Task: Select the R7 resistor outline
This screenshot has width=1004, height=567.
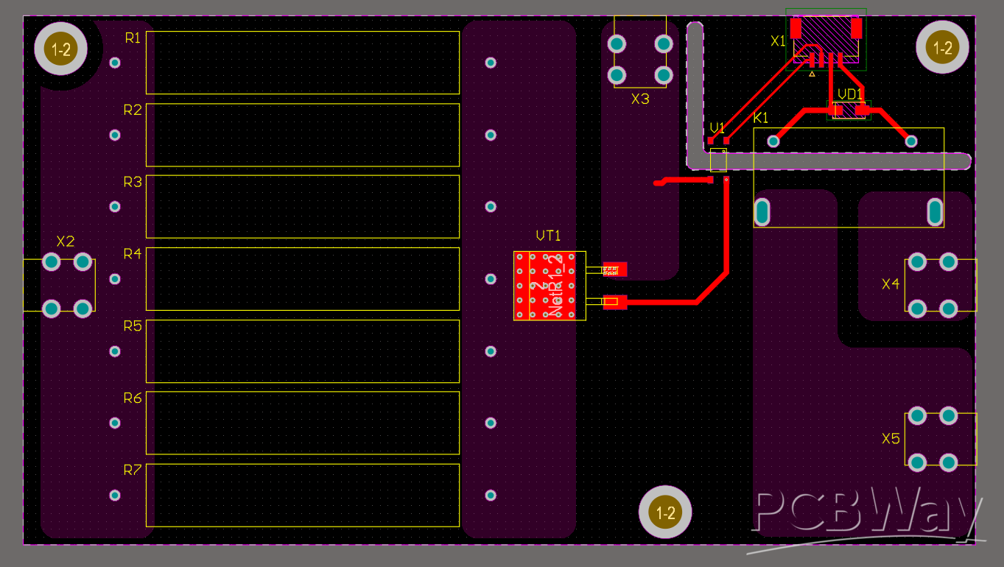Action: [302, 493]
